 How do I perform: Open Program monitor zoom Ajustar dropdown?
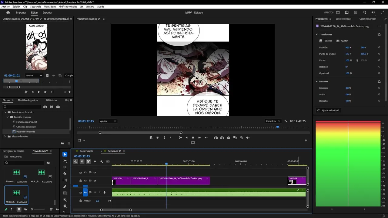[x=108, y=121]
